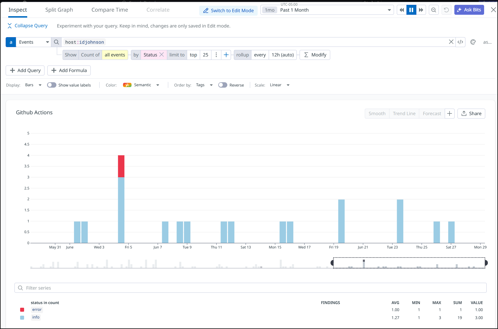498x329 pixels.
Task: Open the color palette style icon
Action: [x=473, y=42]
